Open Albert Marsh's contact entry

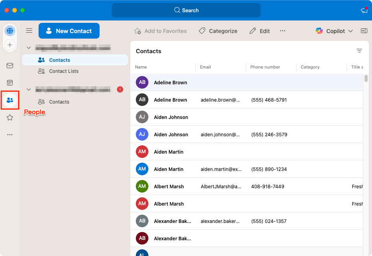coord(169,186)
